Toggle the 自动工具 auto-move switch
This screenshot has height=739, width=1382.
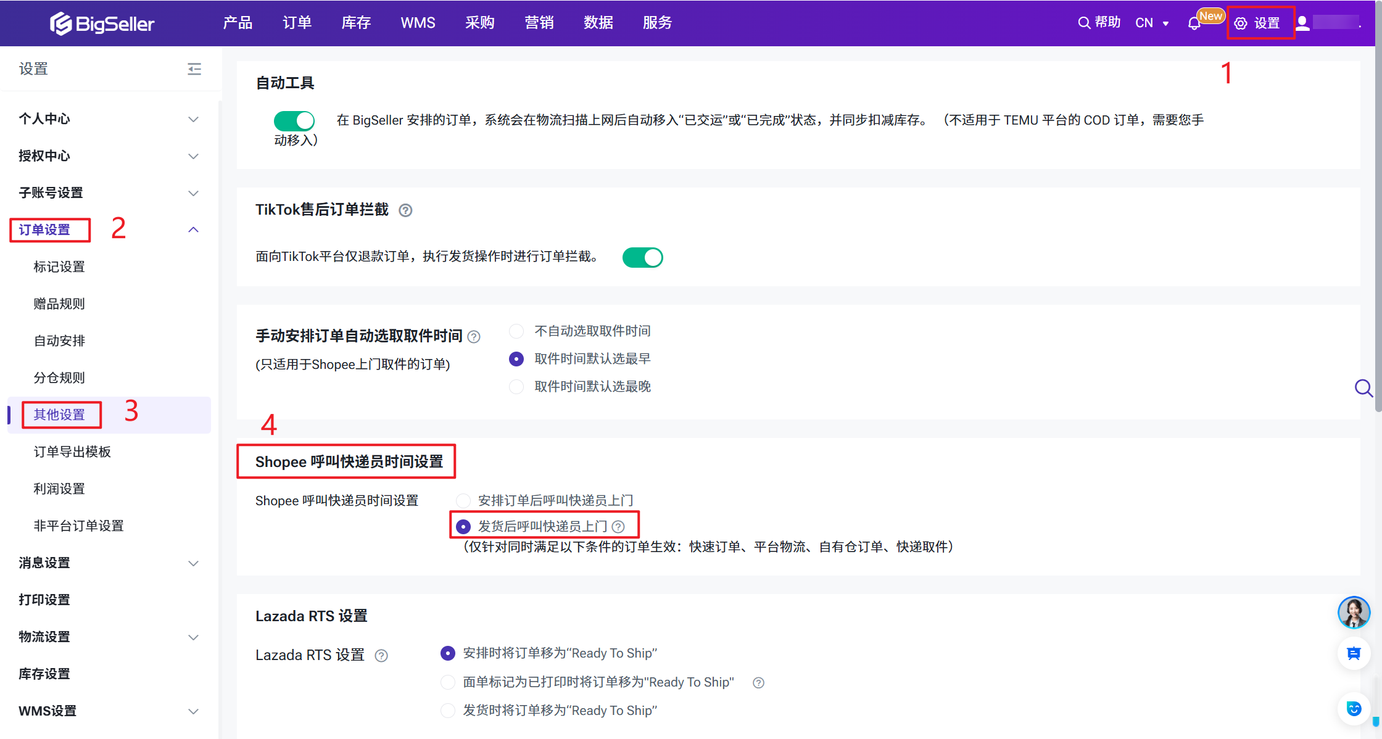click(x=294, y=120)
